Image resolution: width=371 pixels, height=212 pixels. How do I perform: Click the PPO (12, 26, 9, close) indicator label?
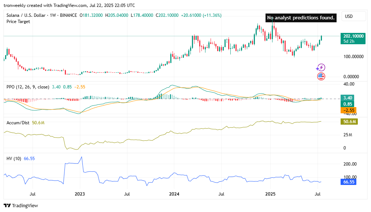(28, 87)
